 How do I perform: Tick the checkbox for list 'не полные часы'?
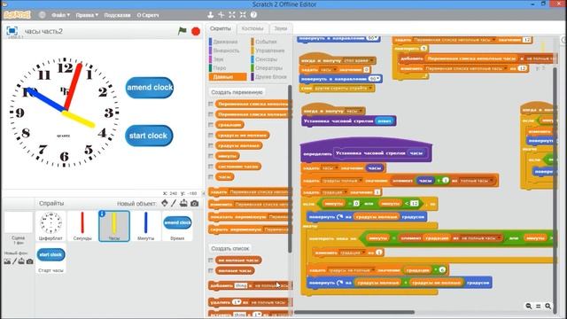pyautogui.click(x=211, y=260)
